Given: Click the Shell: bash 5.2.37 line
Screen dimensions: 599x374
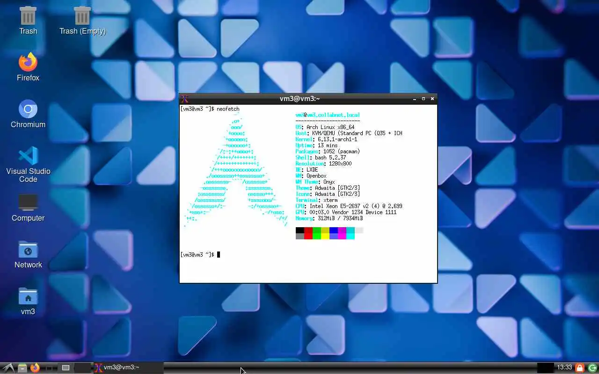Looking at the screenshot, I should (x=321, y=158).
